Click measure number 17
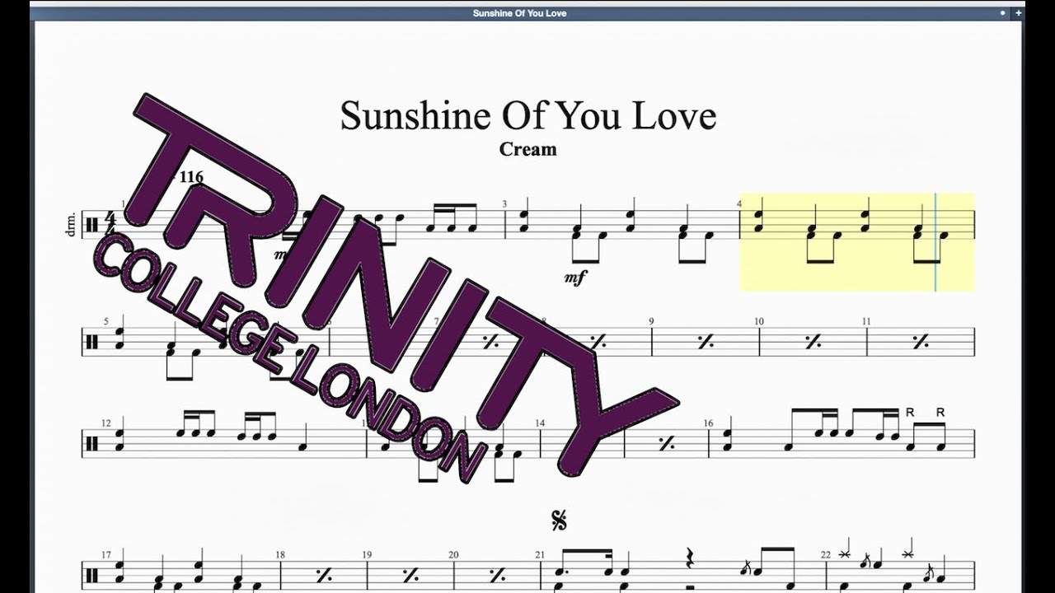The height and width of the screenshot is (593, 1055). tap(106, 555)
